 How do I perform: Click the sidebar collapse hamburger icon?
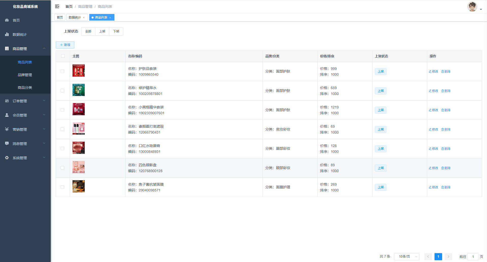(57, 6)
